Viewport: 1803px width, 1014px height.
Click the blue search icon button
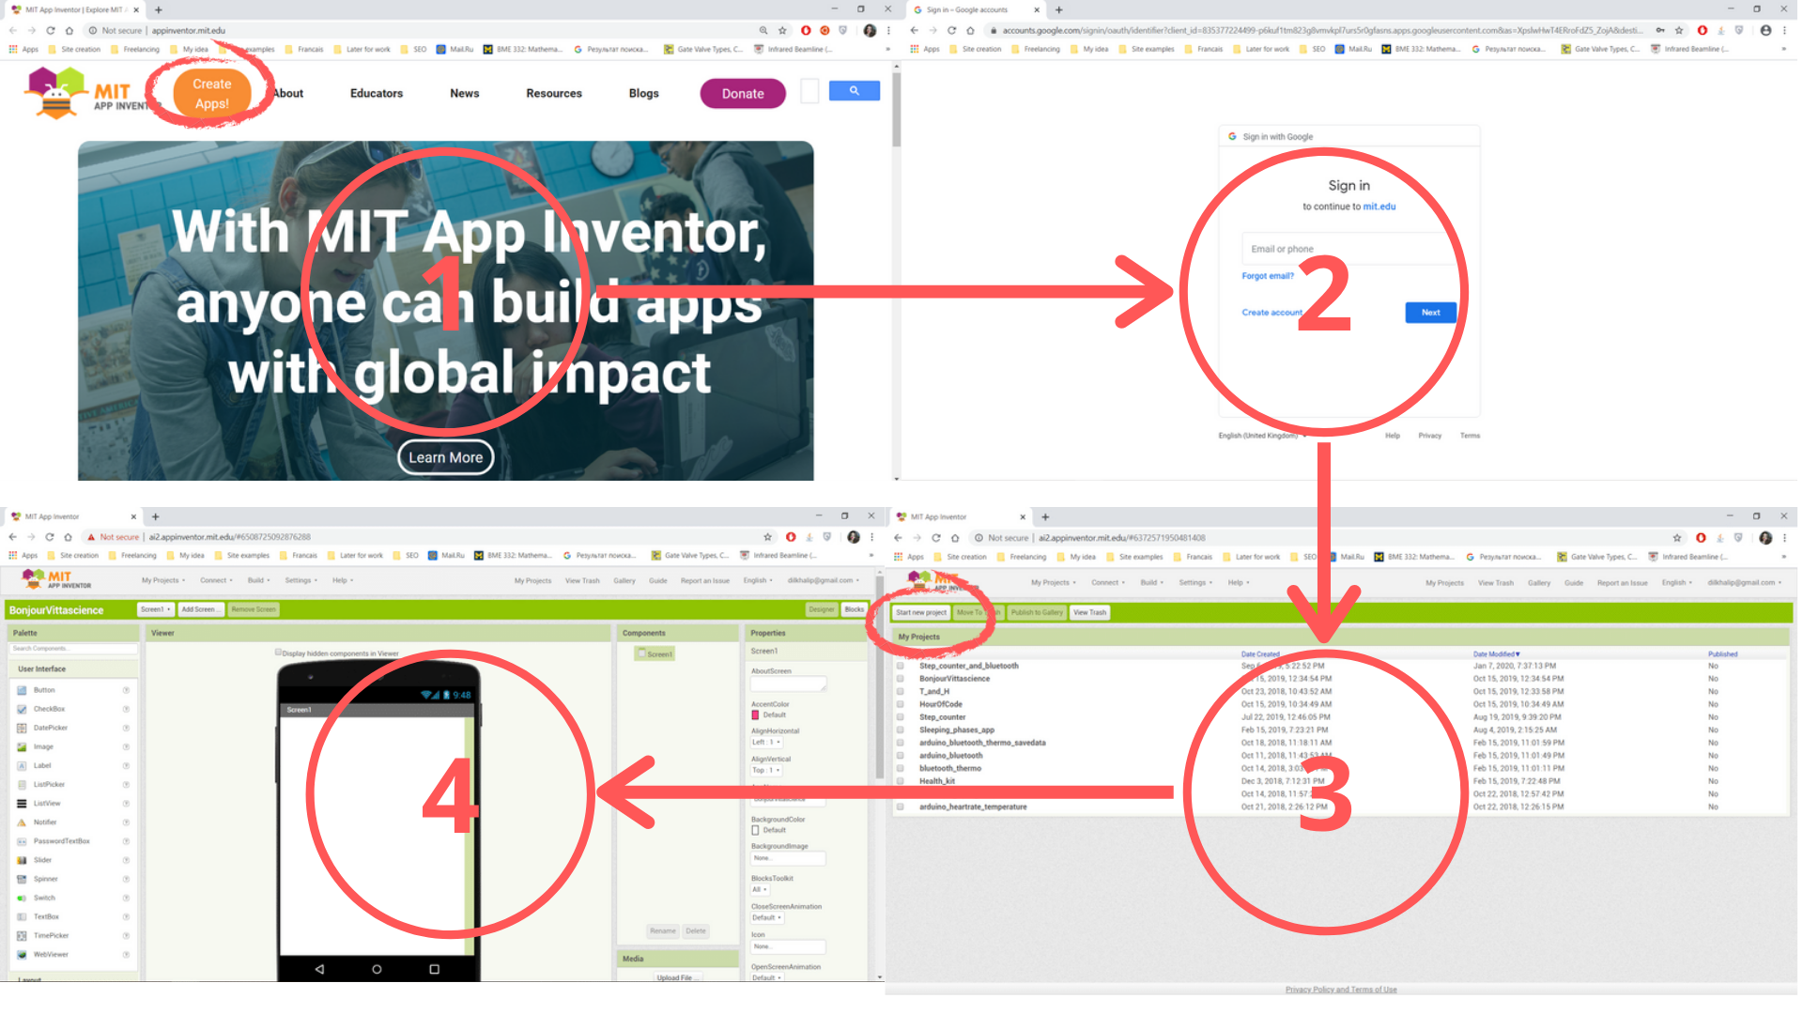[x=855, y=91]
